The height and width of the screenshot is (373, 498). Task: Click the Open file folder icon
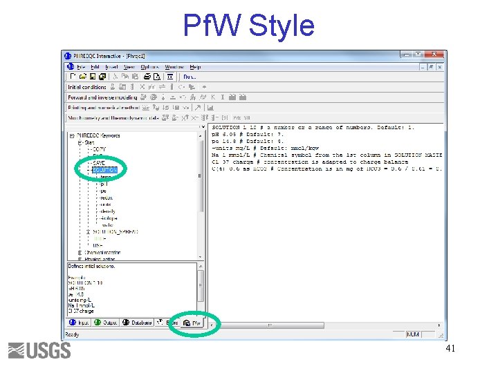coord(82,77)
